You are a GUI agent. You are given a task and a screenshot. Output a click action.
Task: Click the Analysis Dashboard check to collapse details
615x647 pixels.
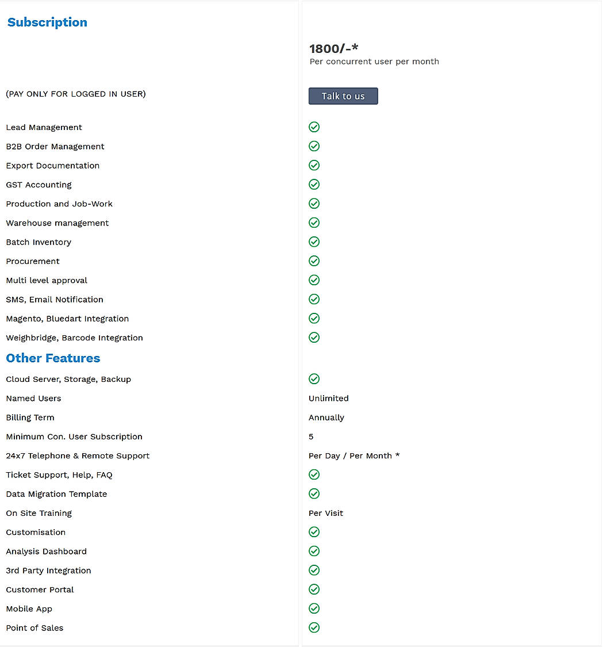tap(314, 551)
